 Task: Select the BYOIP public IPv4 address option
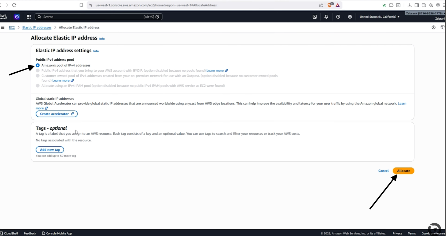pos(38,71)
